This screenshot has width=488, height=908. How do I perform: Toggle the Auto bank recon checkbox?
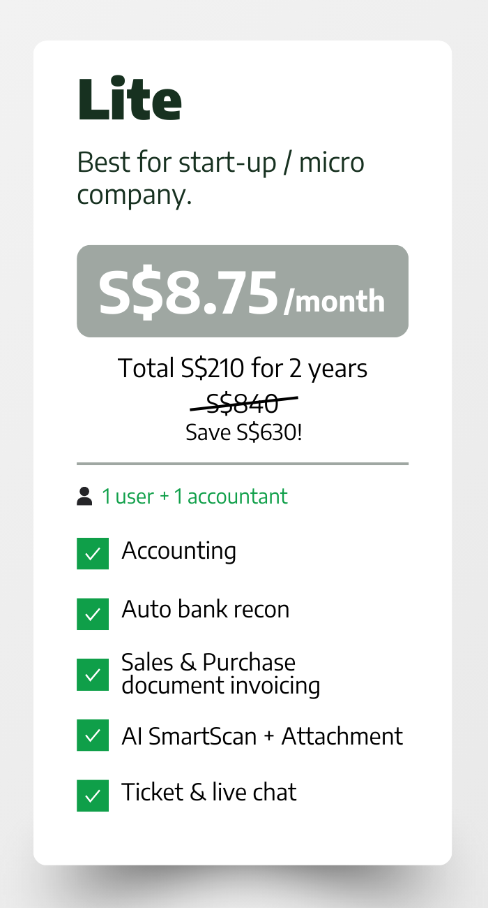tap(93, 614)
